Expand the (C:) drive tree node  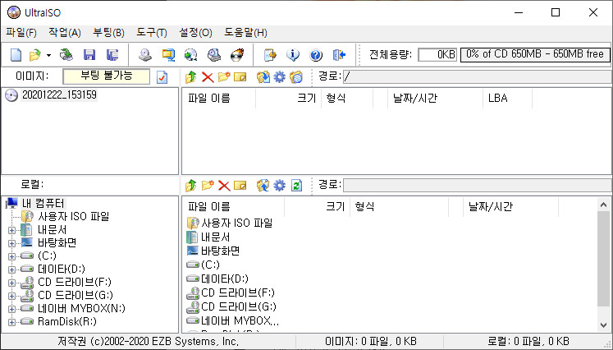(x=11, y=257)
